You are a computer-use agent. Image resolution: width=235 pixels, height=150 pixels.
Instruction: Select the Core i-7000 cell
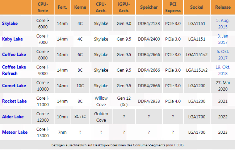pos(43,39)
